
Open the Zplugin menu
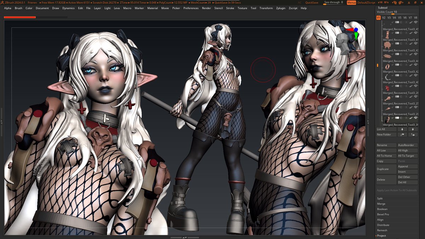tap(280, 8)
